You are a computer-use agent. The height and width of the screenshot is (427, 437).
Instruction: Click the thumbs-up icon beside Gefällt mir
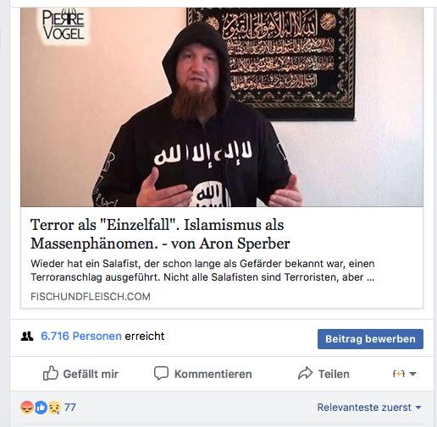[51, 374]
